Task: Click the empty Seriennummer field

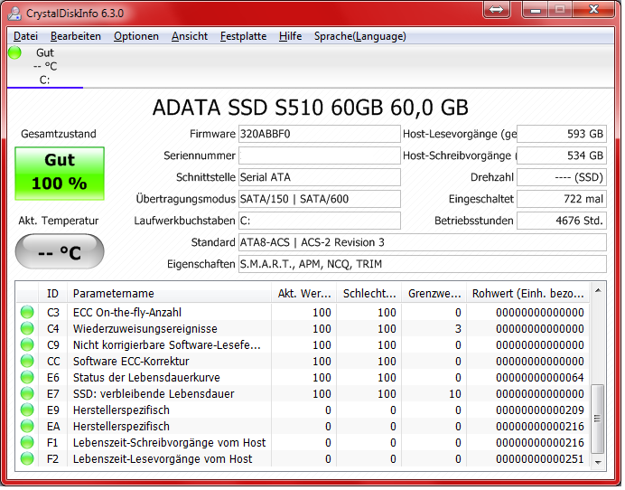Action: click(320, 155)
